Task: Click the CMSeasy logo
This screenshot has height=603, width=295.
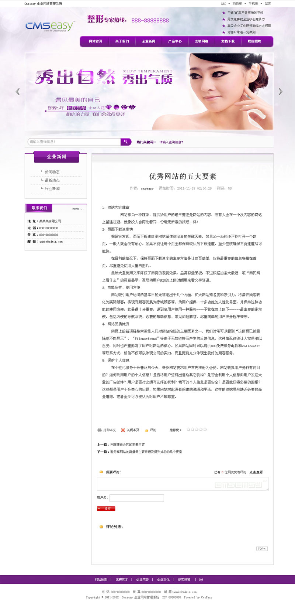Action: click(50, 26)
